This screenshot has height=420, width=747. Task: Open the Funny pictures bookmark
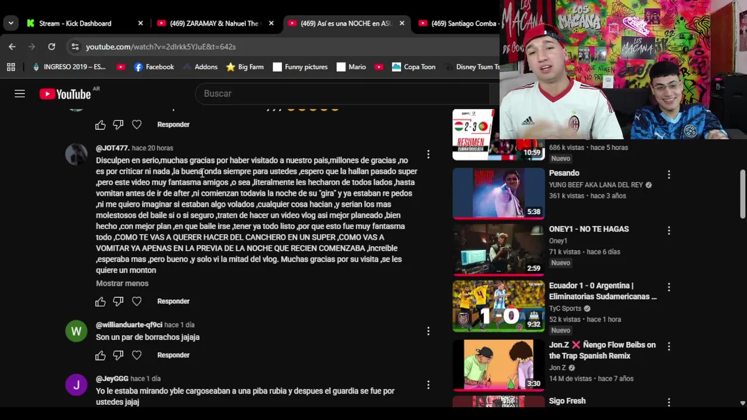(x=300, y=67)
